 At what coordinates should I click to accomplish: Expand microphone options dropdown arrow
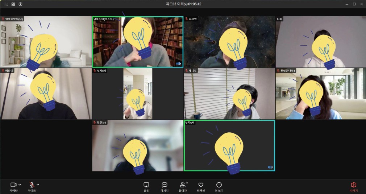pos(38,185)
